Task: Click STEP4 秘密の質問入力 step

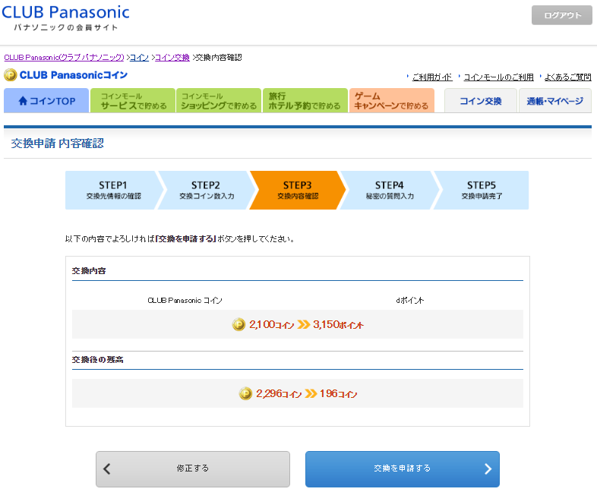Action: tap(390, 190)
